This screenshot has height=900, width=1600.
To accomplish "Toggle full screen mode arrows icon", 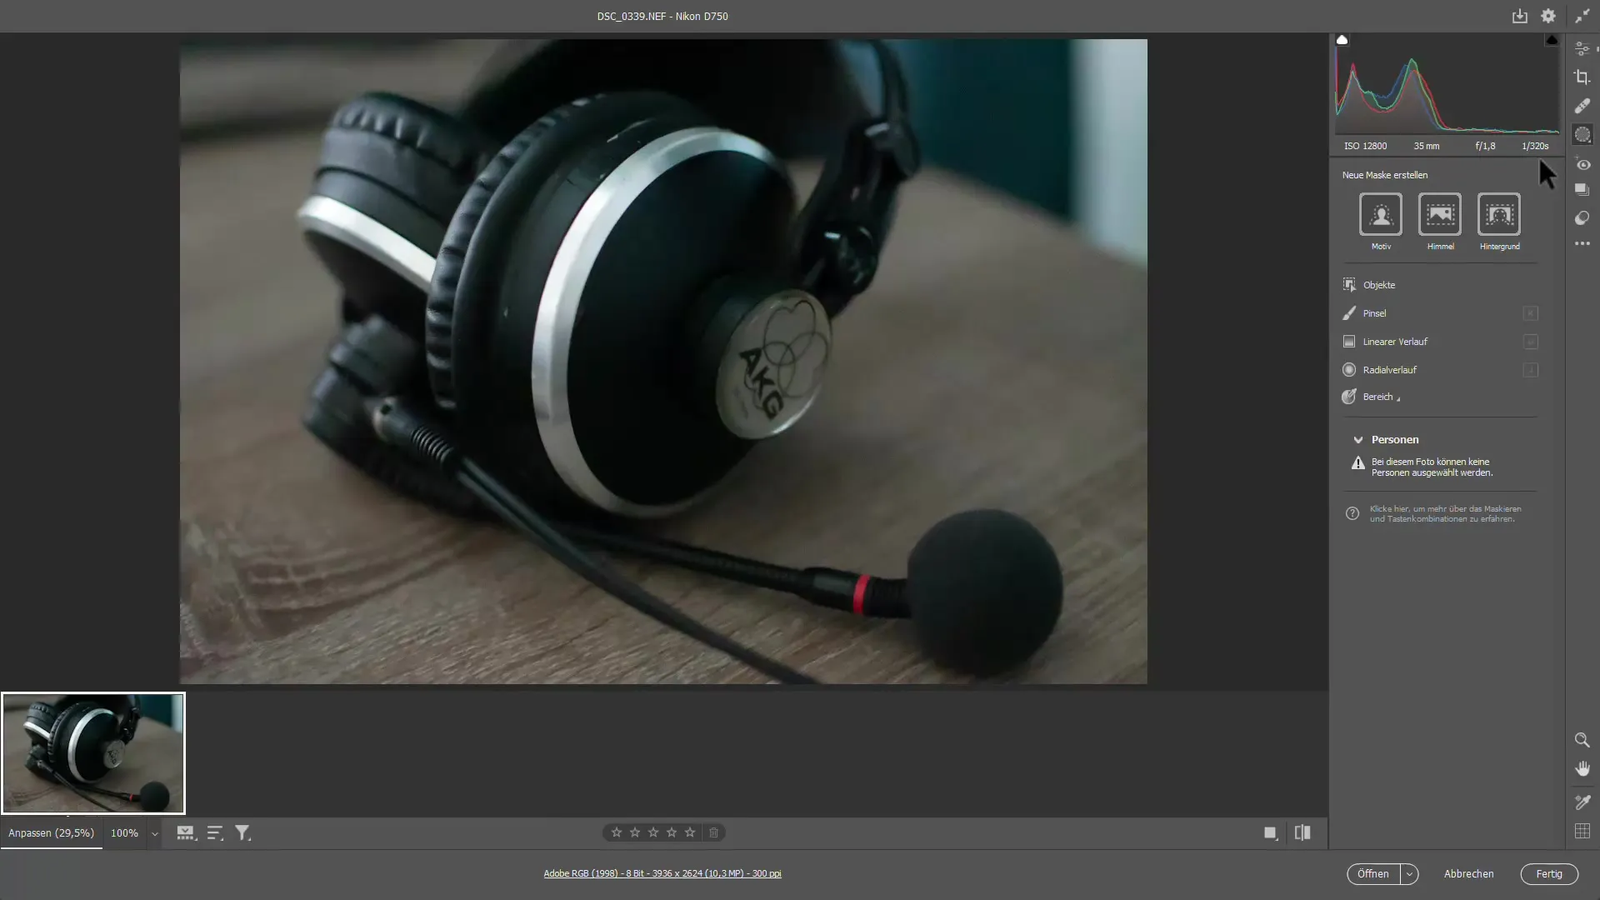I will tap(1582, 16).
